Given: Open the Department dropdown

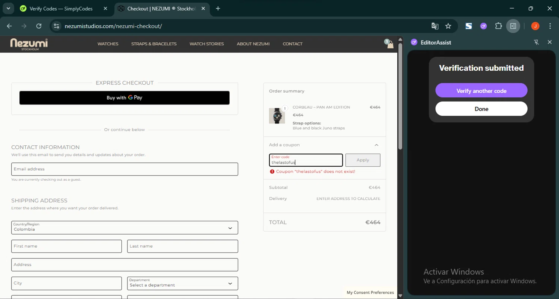Looking at the screenshot, I should pyautogui.click(x=183, y=283).
